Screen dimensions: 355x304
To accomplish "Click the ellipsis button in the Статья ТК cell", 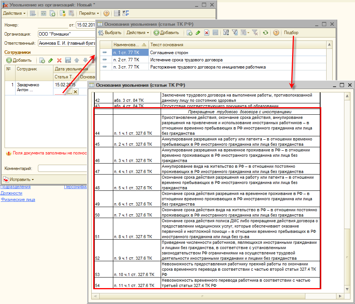I will click(x=69, y=92).
